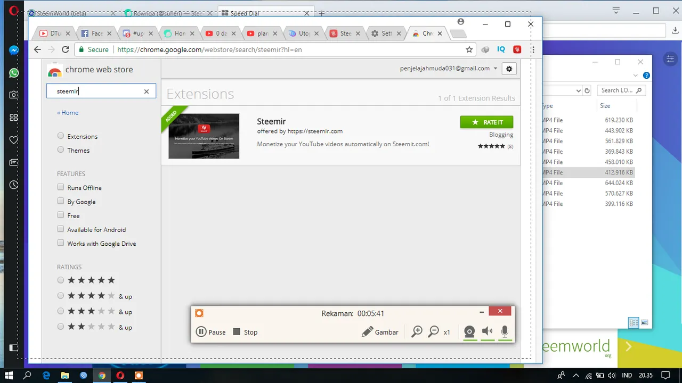This screenshot has width=682, height=383.
Task: Go back in Chrome
Action: coord(37,49)
